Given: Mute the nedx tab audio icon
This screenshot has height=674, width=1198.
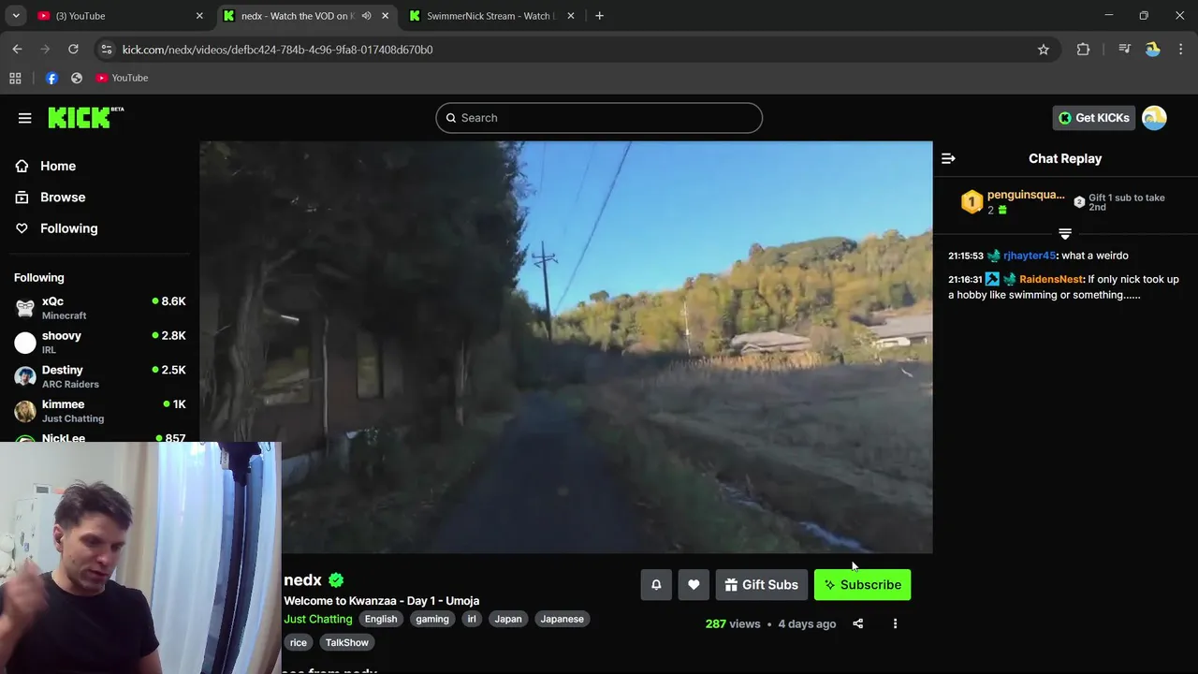Looking at the screenshot, I should 366,16.
